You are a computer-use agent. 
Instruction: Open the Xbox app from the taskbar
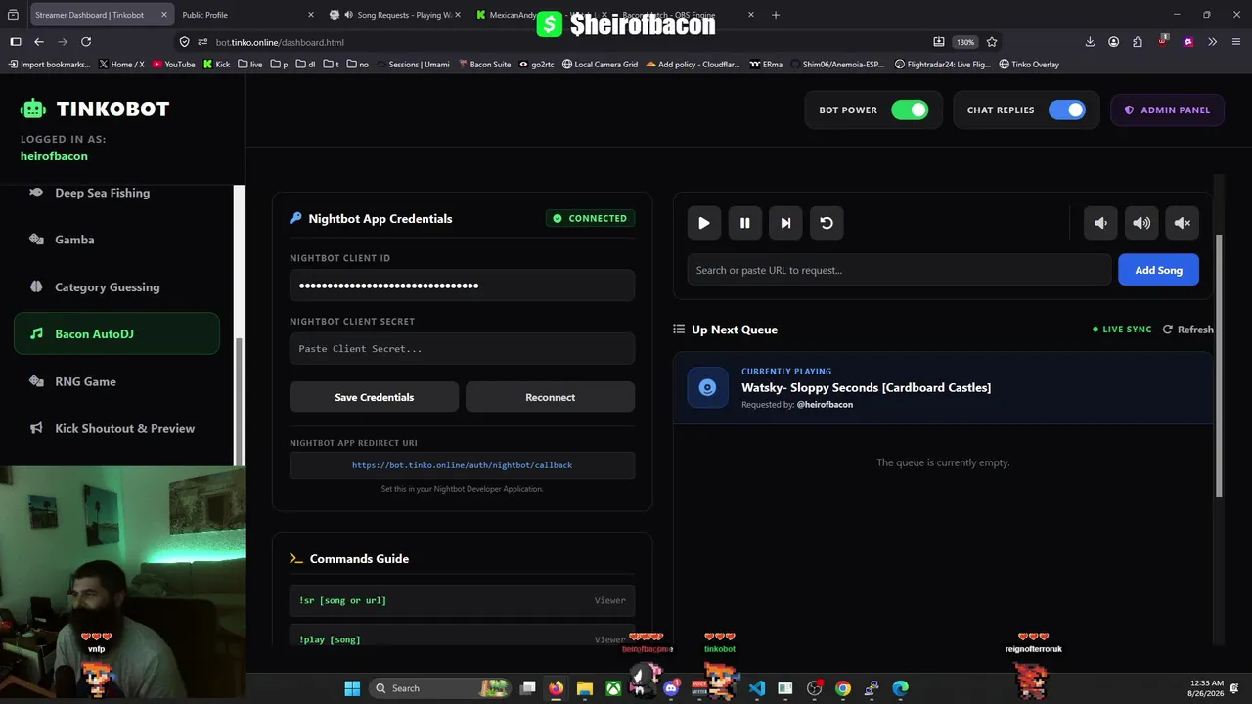pyautogui.click(x=613, y=688)
